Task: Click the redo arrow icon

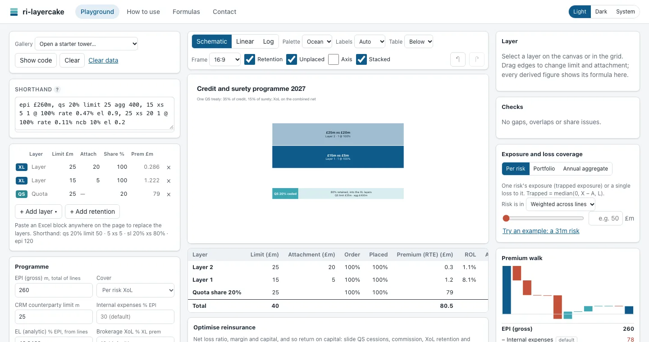Action: (x=477, y=59)
